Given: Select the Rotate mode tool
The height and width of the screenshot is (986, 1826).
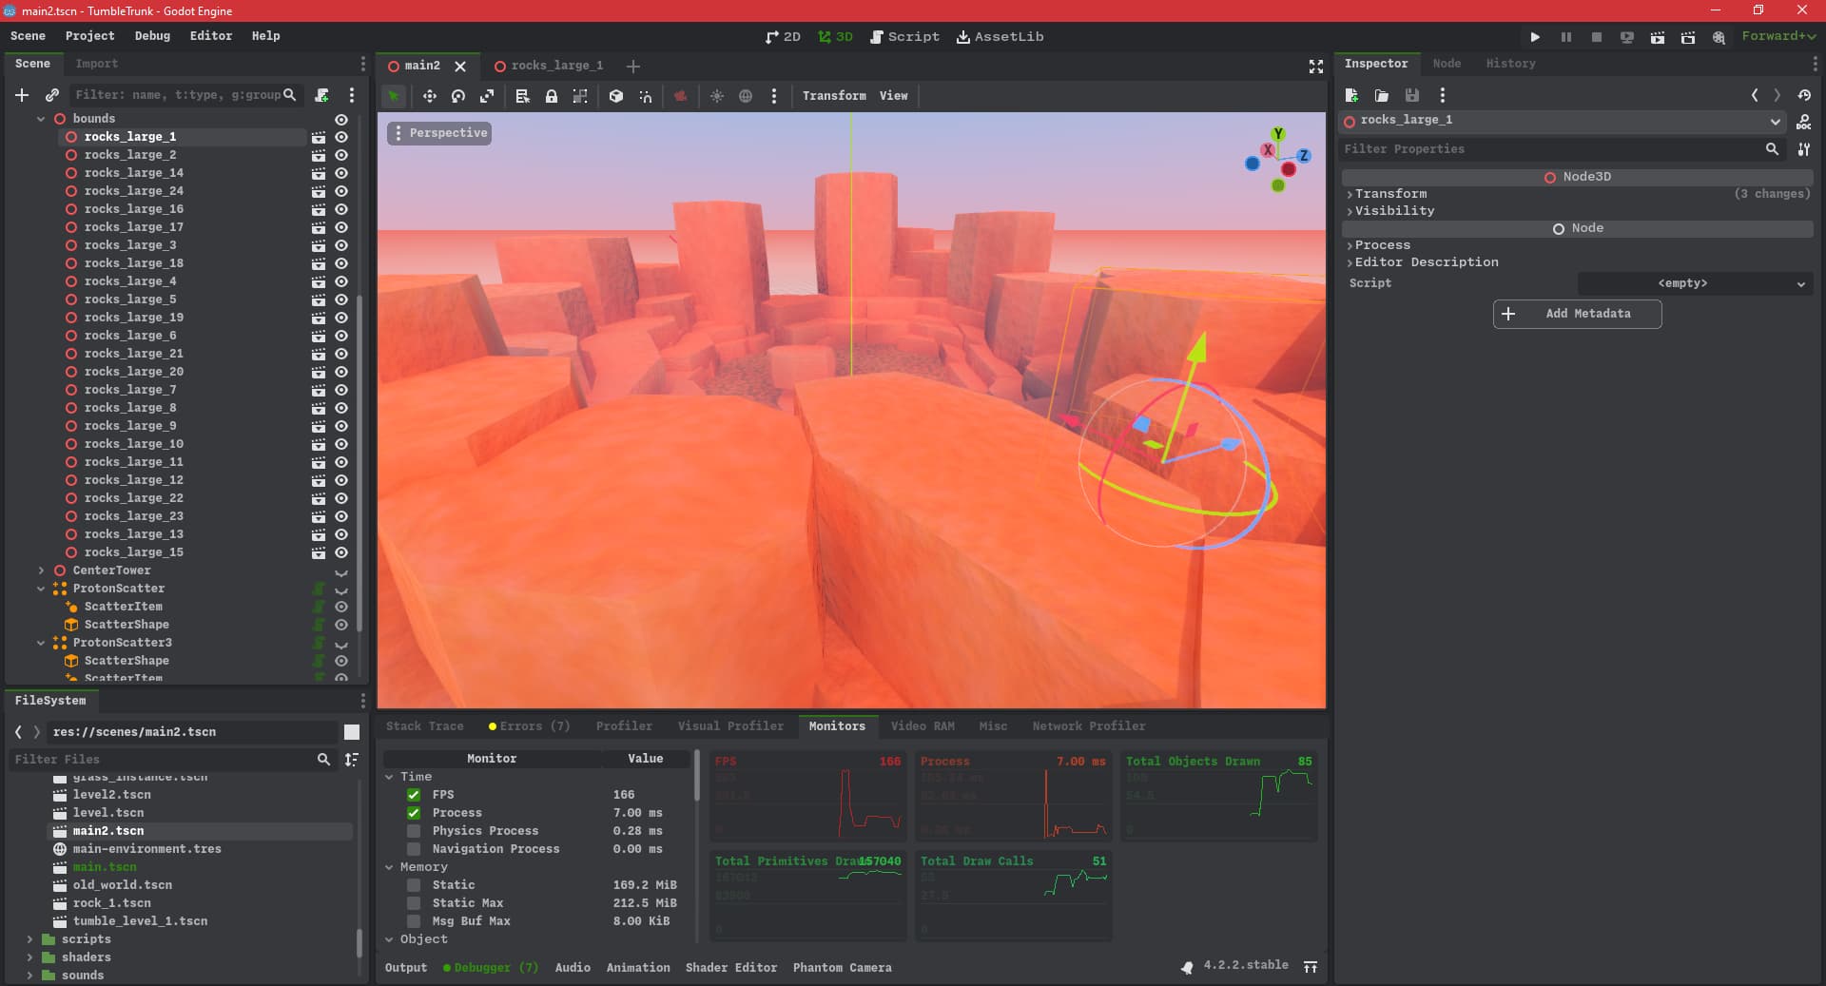Looking at the screenshot, I should pos(458,96).
